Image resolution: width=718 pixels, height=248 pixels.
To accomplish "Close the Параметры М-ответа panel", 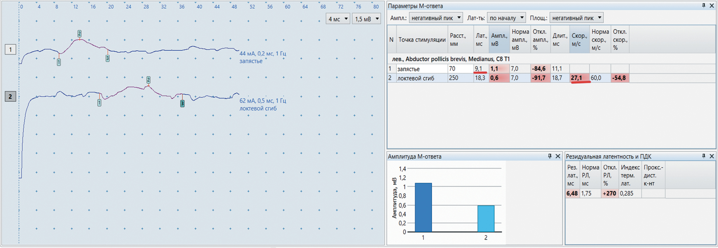I will [712, 6].
